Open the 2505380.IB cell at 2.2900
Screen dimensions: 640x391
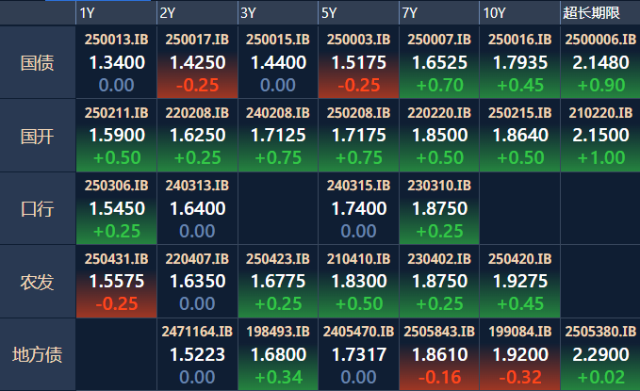tap(600, 355)
